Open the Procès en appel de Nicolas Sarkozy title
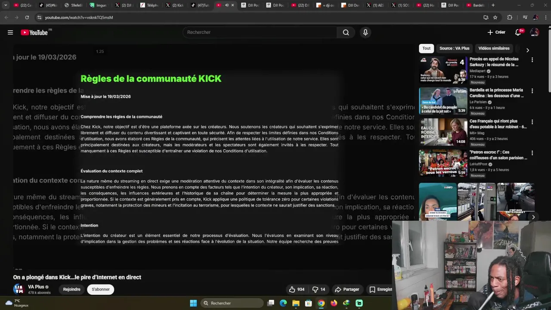Viewport: 551px width, 310px height. click(494, 62)
